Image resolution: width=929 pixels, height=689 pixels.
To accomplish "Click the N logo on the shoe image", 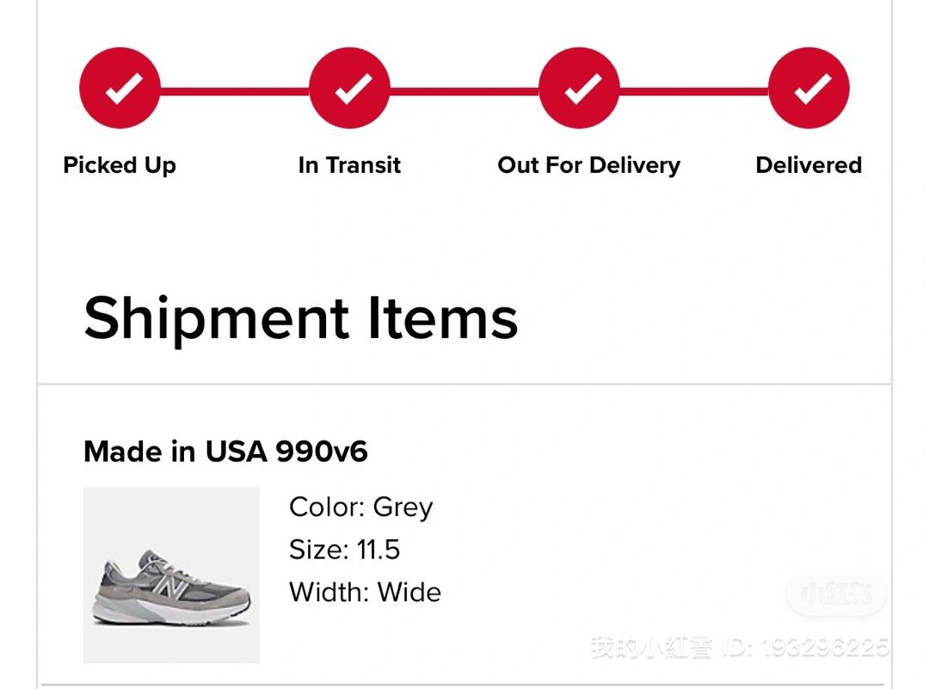I will click(170, 587).
